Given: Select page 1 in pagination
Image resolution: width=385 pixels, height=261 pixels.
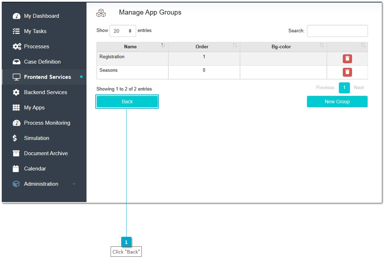Looking at the screenshot, I should coord(344,88).
